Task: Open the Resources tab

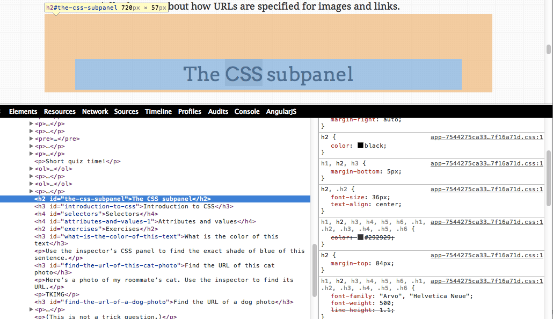Action: click(x=60, y=112)
